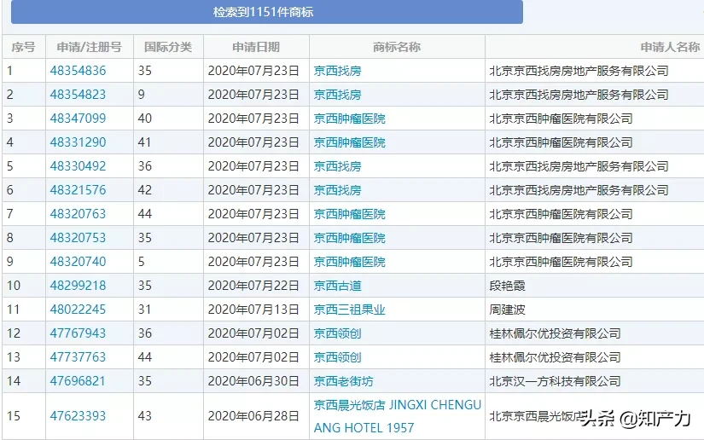
Task: Open trademark 京西肿瘤医院 in row 7
Action: pyautogui.click(x=349, y=214)
